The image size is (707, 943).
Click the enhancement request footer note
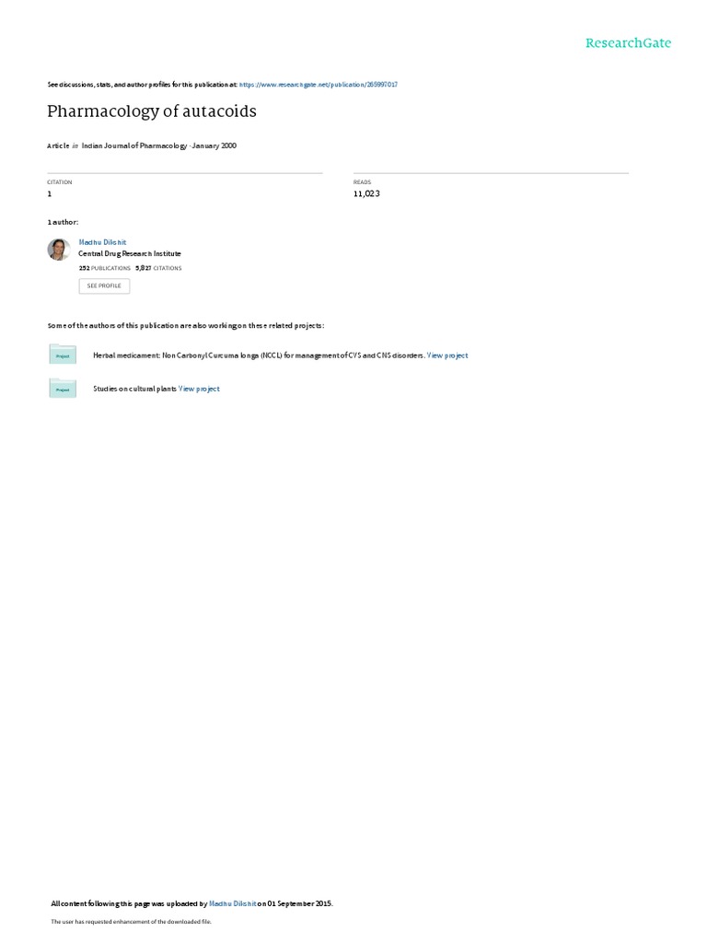coord(131,921)
